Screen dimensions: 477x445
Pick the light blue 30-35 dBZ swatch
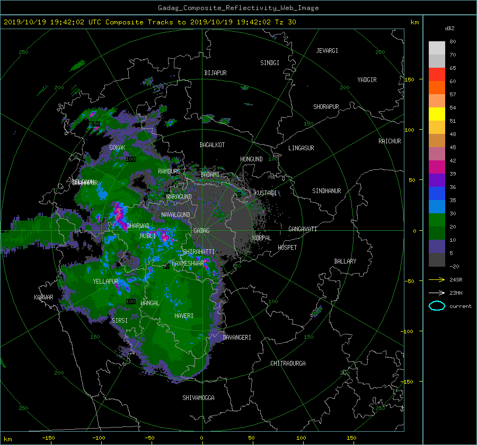click(437, 206)
